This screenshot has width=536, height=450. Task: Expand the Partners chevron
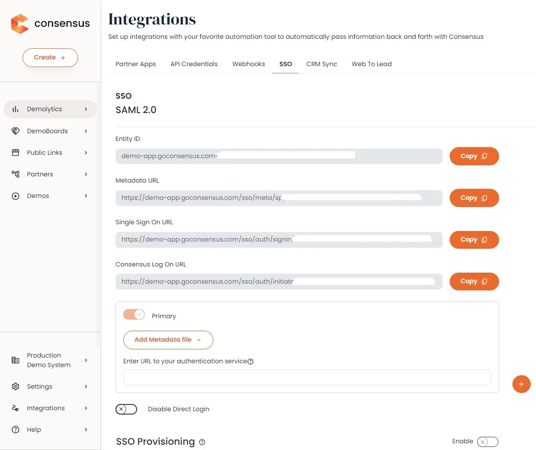click(86, 174)
